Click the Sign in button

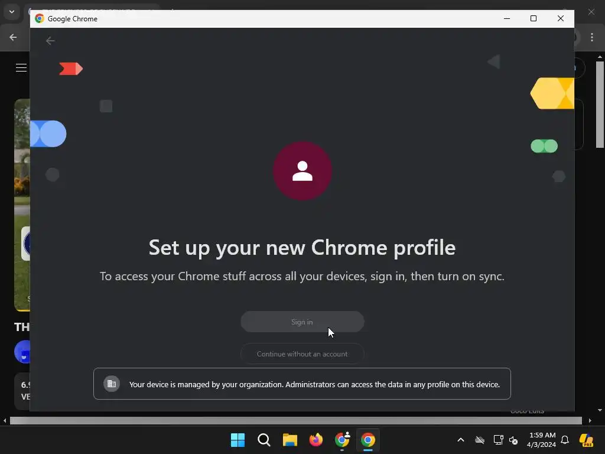pyautogui.click(x=302, y=322)
